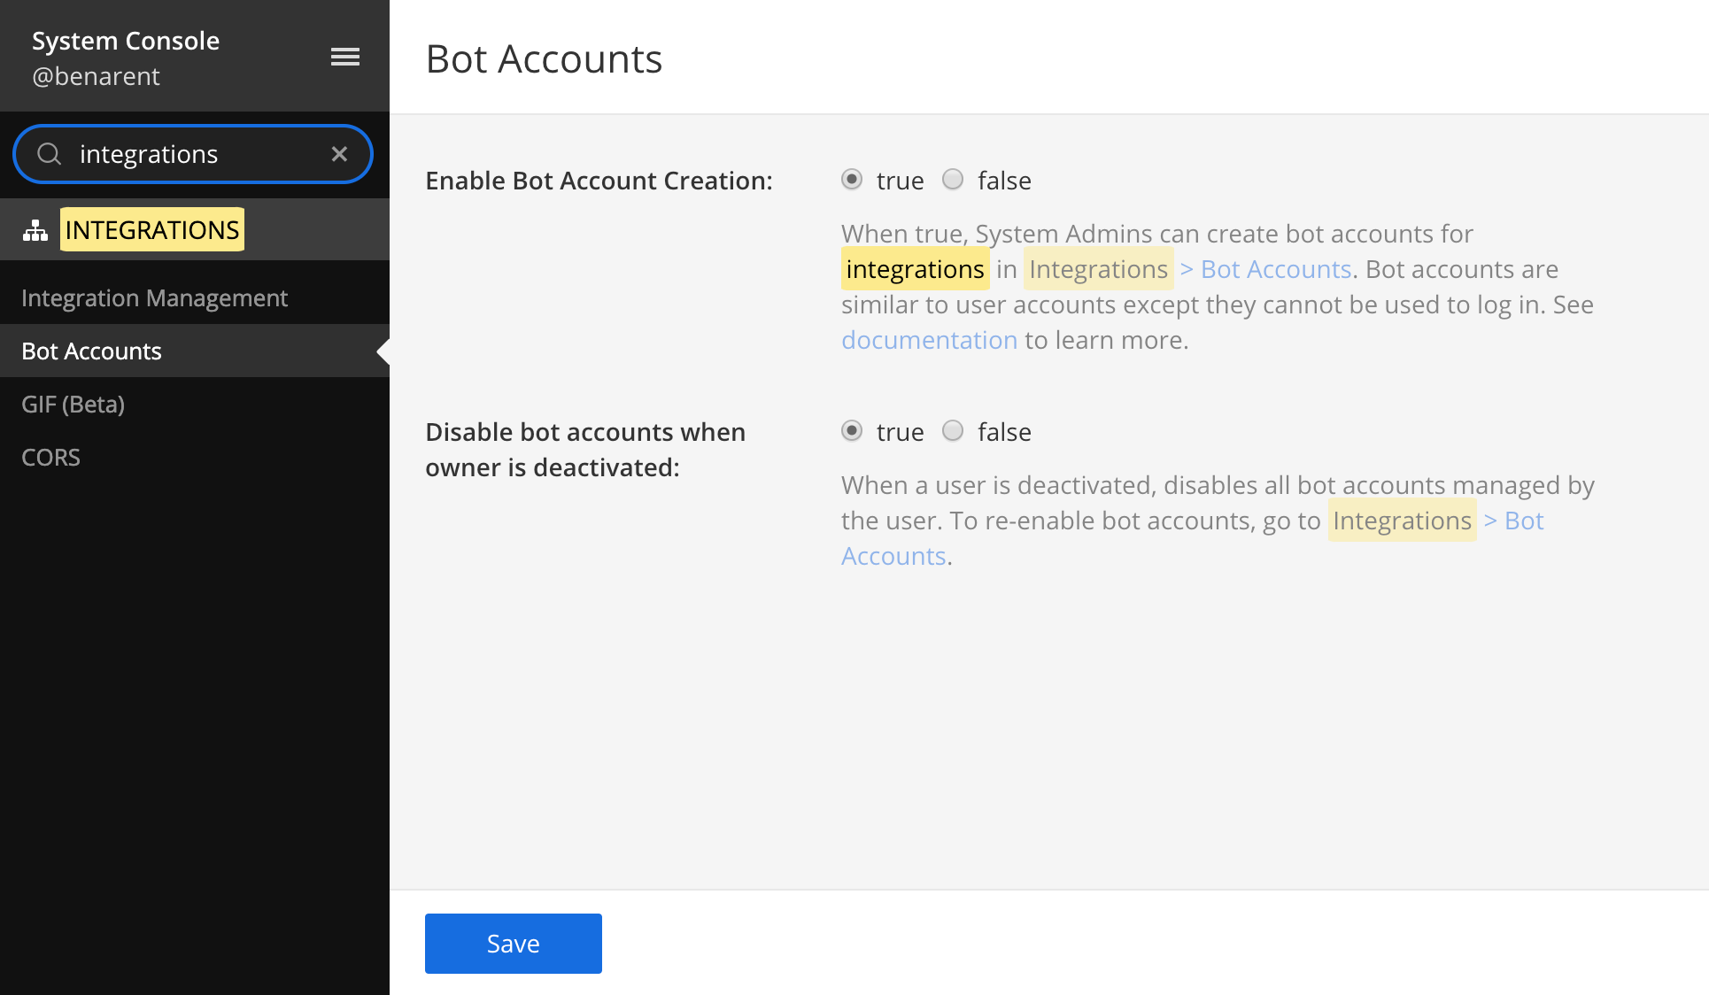This screenshot has height=995, width=1709.
Task: Open the GIF (Beta) page
Action: pyautogui.click(x=73, y=404)
